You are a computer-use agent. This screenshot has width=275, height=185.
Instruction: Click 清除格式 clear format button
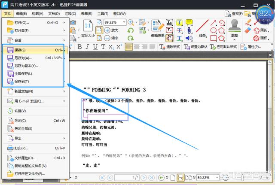pos(170,47)
